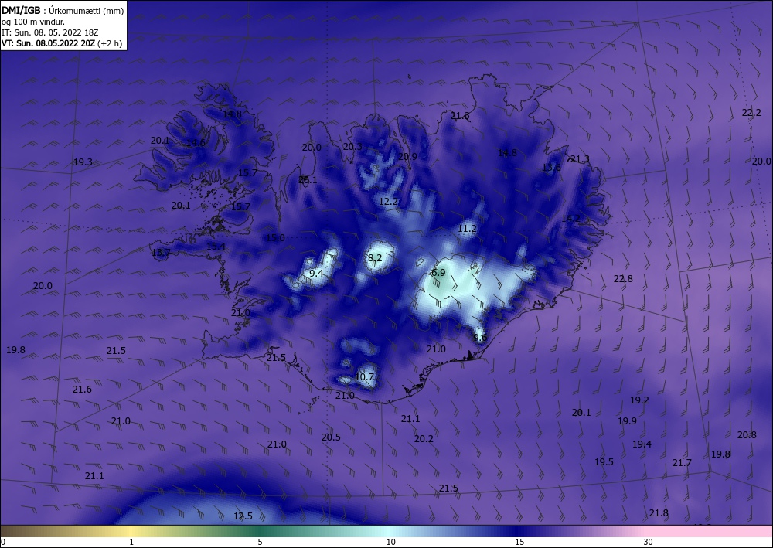Click the 12.5 value in the dark band
The image size is (773, 548).
(243, 516)
